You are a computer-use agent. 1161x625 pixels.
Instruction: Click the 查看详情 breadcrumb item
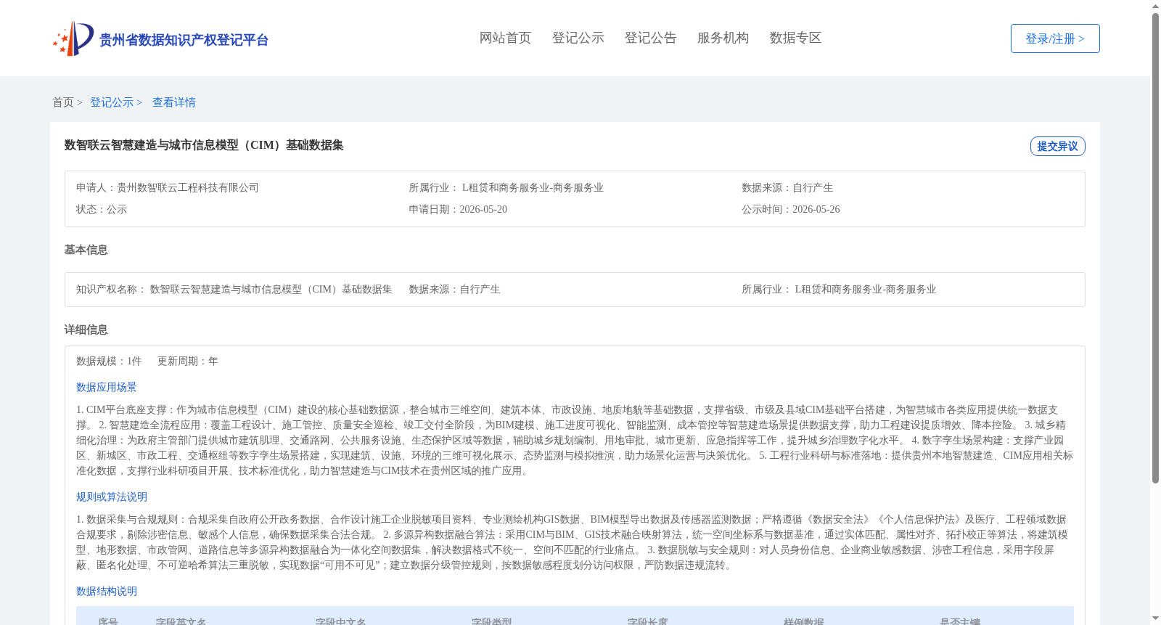[174, 102]
